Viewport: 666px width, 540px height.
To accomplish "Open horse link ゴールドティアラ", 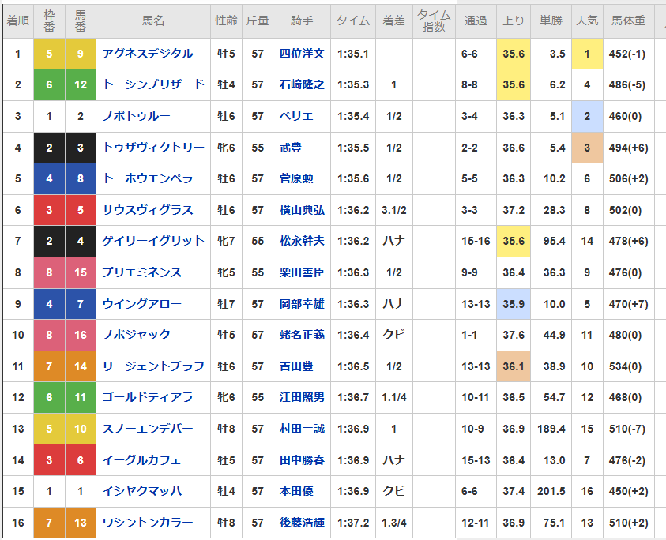I will (148, 397).
